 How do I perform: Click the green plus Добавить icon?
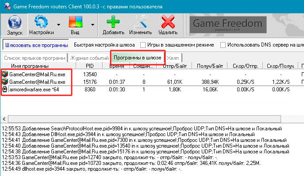tap(113, 22)
